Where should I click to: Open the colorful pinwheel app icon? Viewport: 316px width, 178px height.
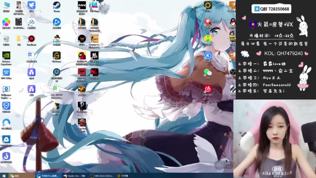click(6, 22)
